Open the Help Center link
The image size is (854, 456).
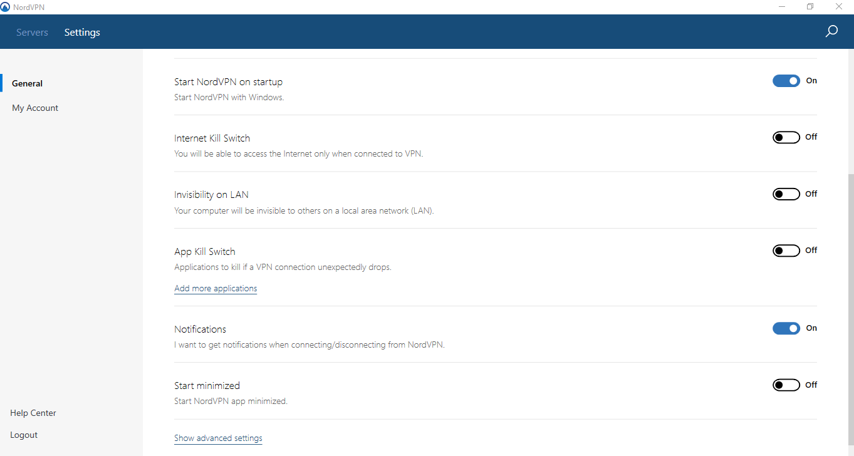pos(33,413)
